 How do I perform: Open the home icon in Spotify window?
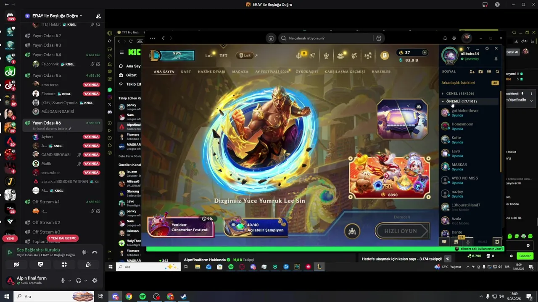(271, 38)
